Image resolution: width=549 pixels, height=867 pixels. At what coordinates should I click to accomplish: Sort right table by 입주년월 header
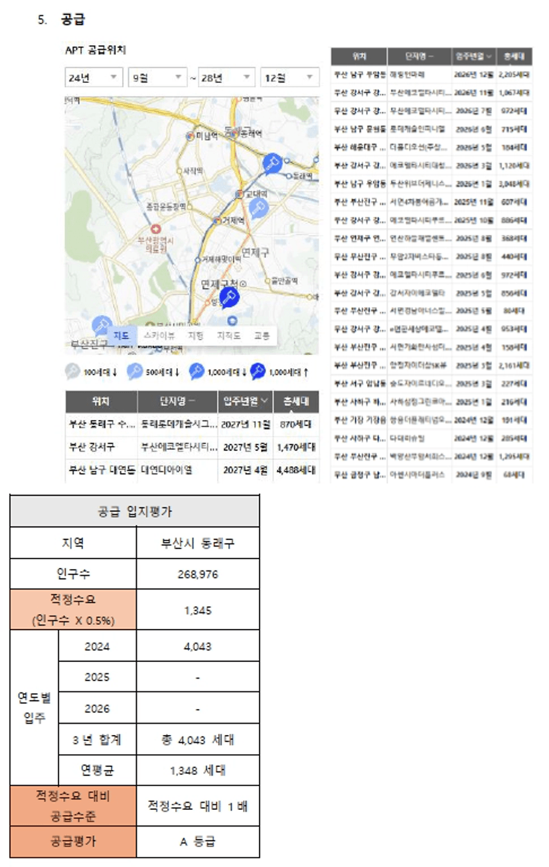[x=474, y=56]
